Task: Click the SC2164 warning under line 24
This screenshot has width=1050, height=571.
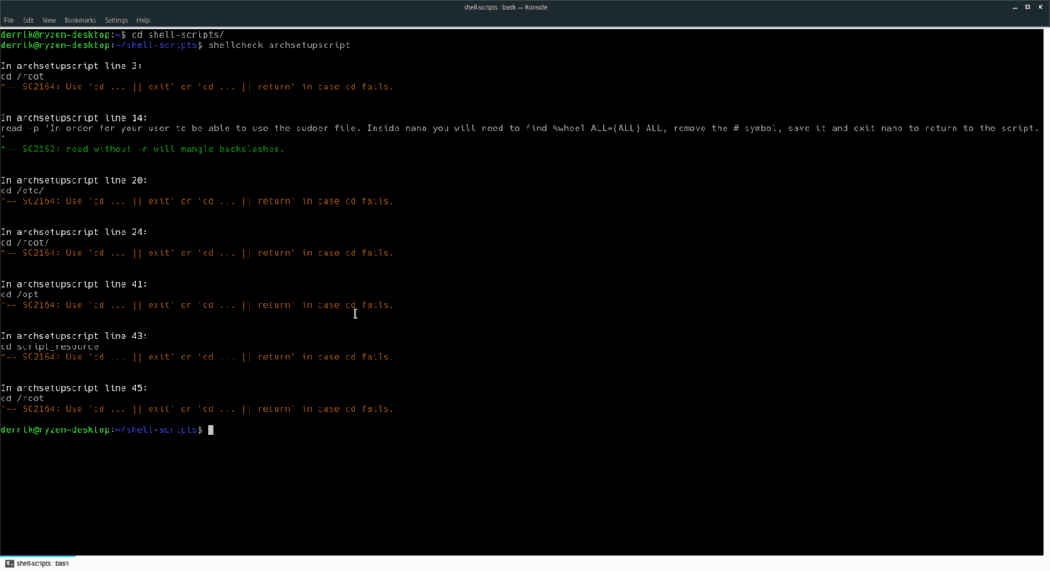Action: pos(197,253)
